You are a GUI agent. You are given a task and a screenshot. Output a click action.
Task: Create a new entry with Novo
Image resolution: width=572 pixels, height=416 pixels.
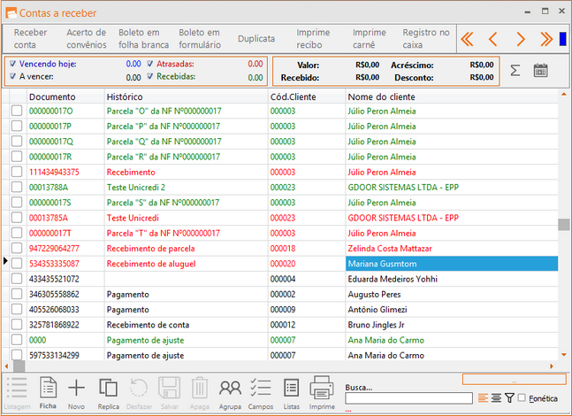click(x=76, y=393)
